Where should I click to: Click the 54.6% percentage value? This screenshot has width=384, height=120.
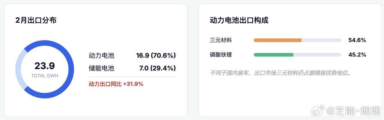[357, 40]
